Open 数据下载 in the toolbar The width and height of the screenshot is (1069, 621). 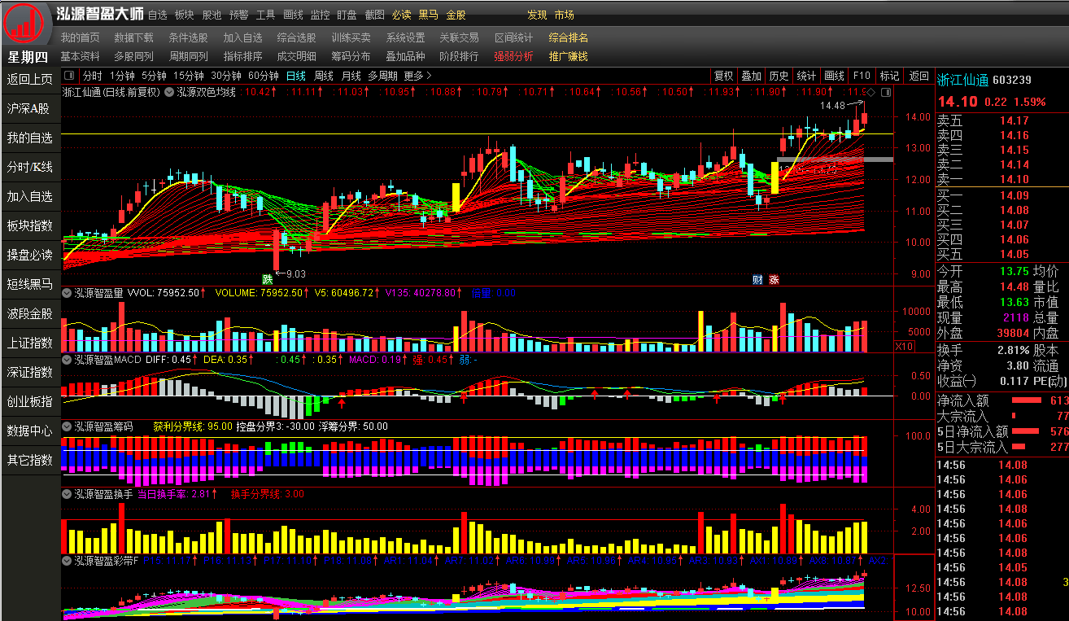coord(133,37)
